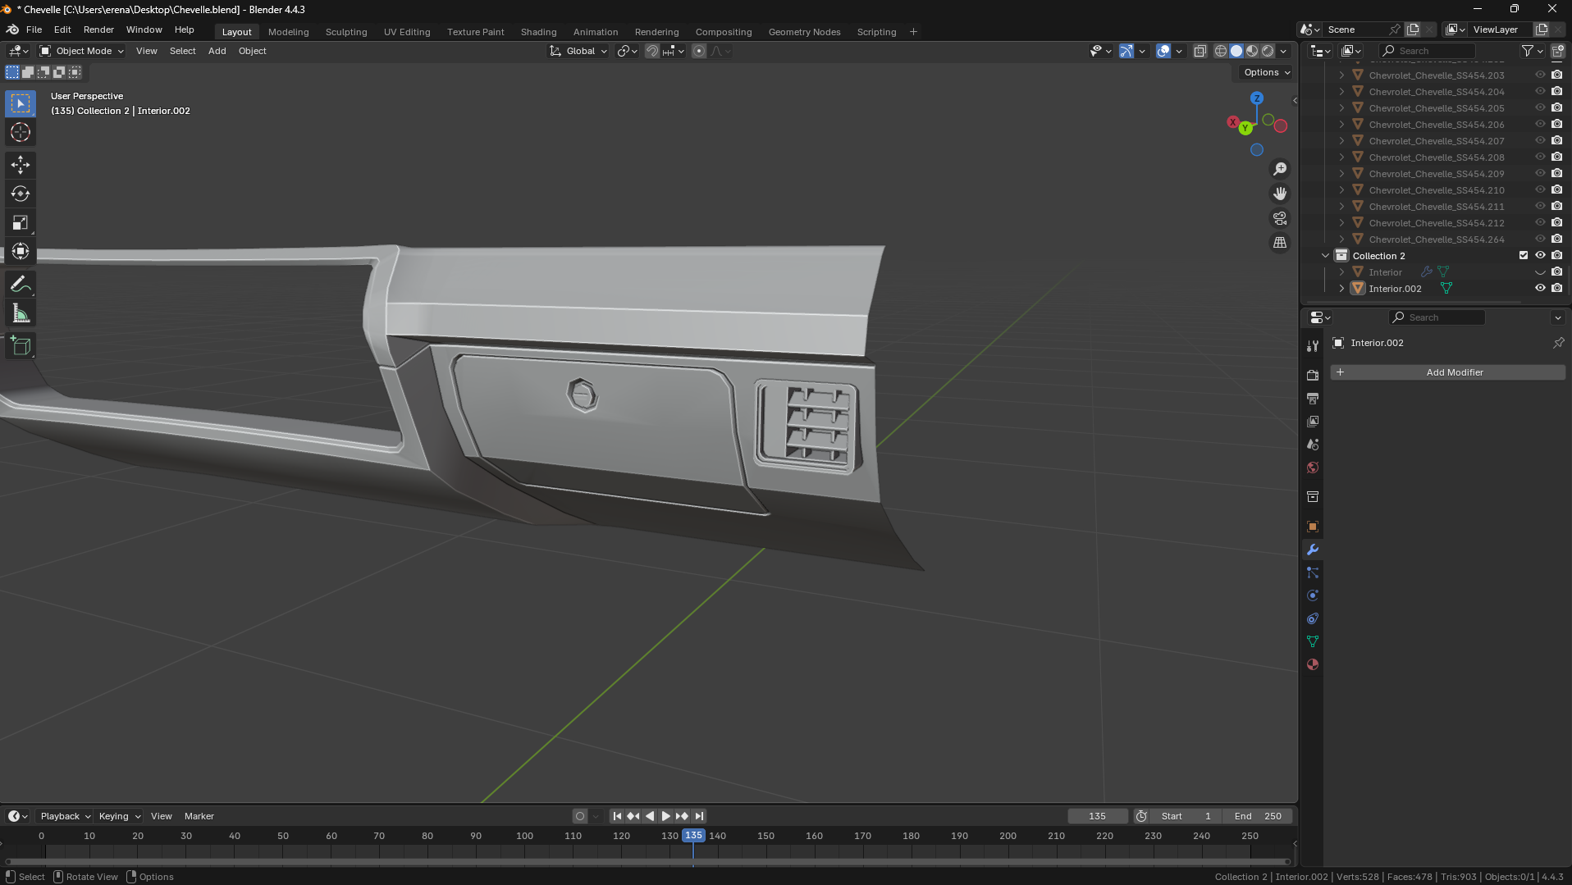The height and width of the screenshot is (885, 1572).
Task: Switch perspective/orthographic with grid icon
Action: click(1280, 243)
